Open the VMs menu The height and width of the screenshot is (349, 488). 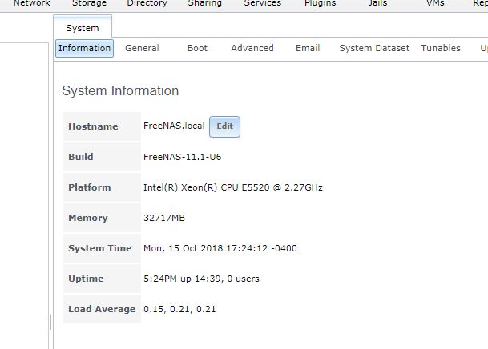pos(435,3)
